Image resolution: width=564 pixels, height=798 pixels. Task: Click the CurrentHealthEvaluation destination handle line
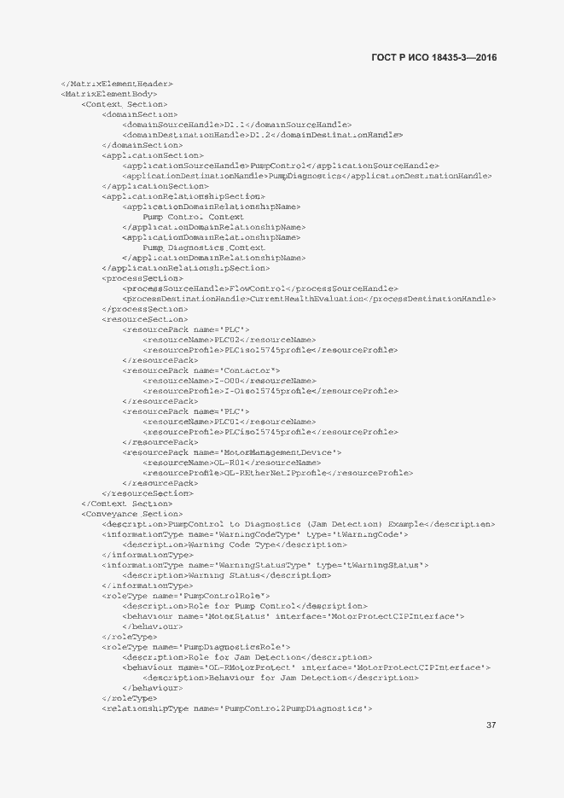[x=309, y=299]
